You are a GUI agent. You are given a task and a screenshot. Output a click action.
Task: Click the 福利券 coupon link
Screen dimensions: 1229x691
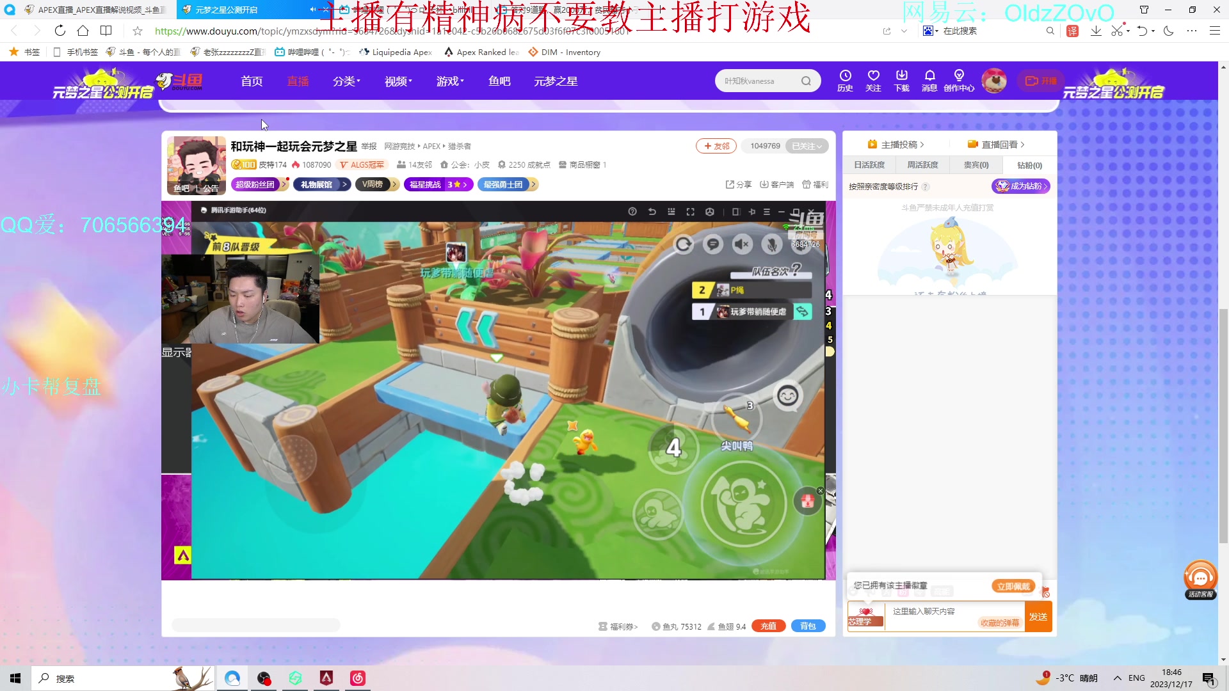(618, 626)
